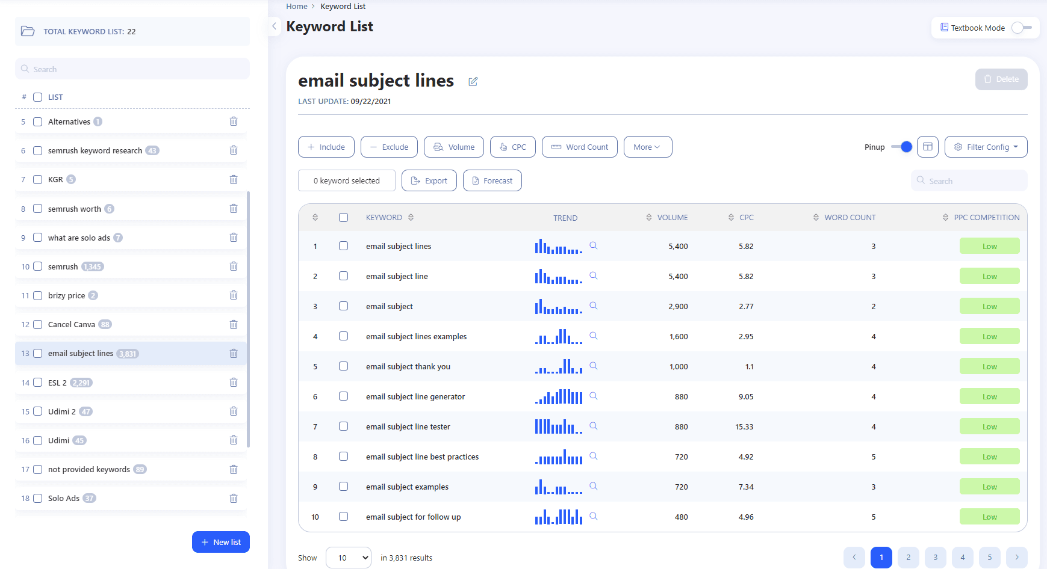This screenshot has width=1047, height=569.
Task: Check the email subject lines keyword row
Action: pos(343,246)
